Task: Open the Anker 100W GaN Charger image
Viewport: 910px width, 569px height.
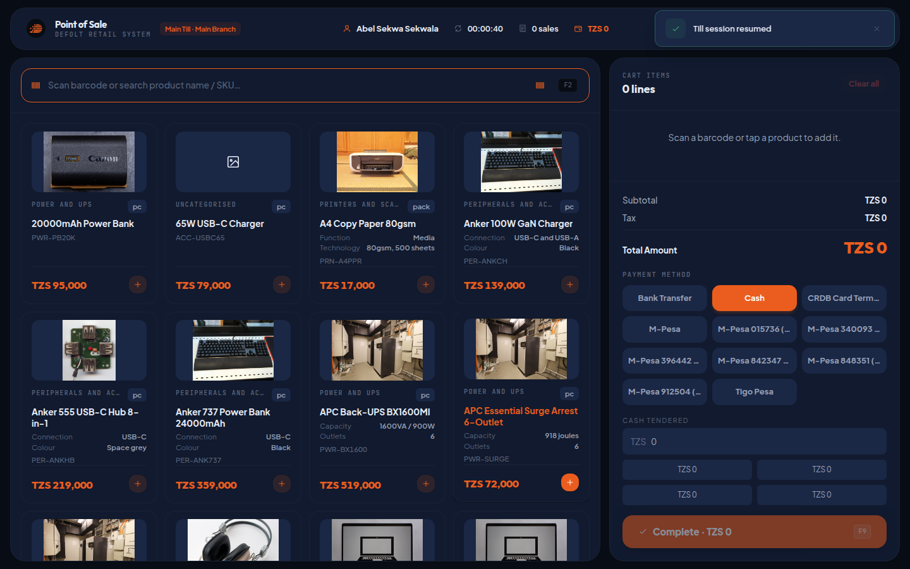Action: point(521,162)
